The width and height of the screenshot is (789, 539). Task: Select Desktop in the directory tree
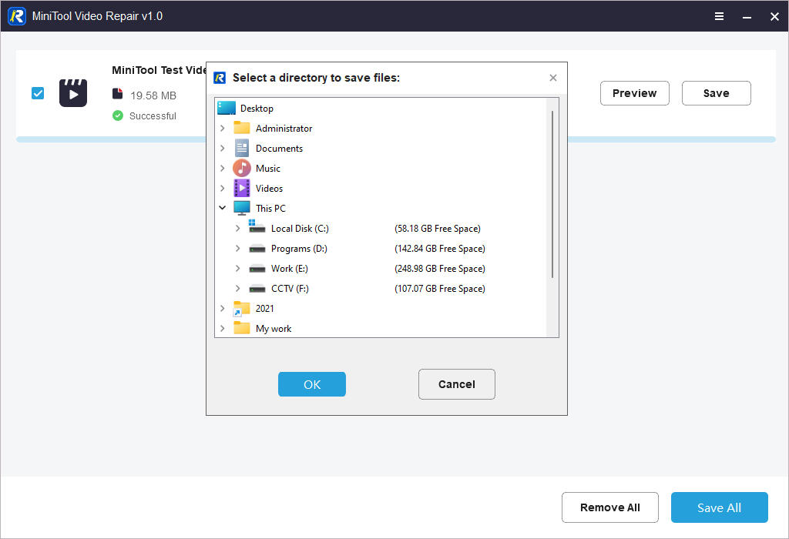257,108
